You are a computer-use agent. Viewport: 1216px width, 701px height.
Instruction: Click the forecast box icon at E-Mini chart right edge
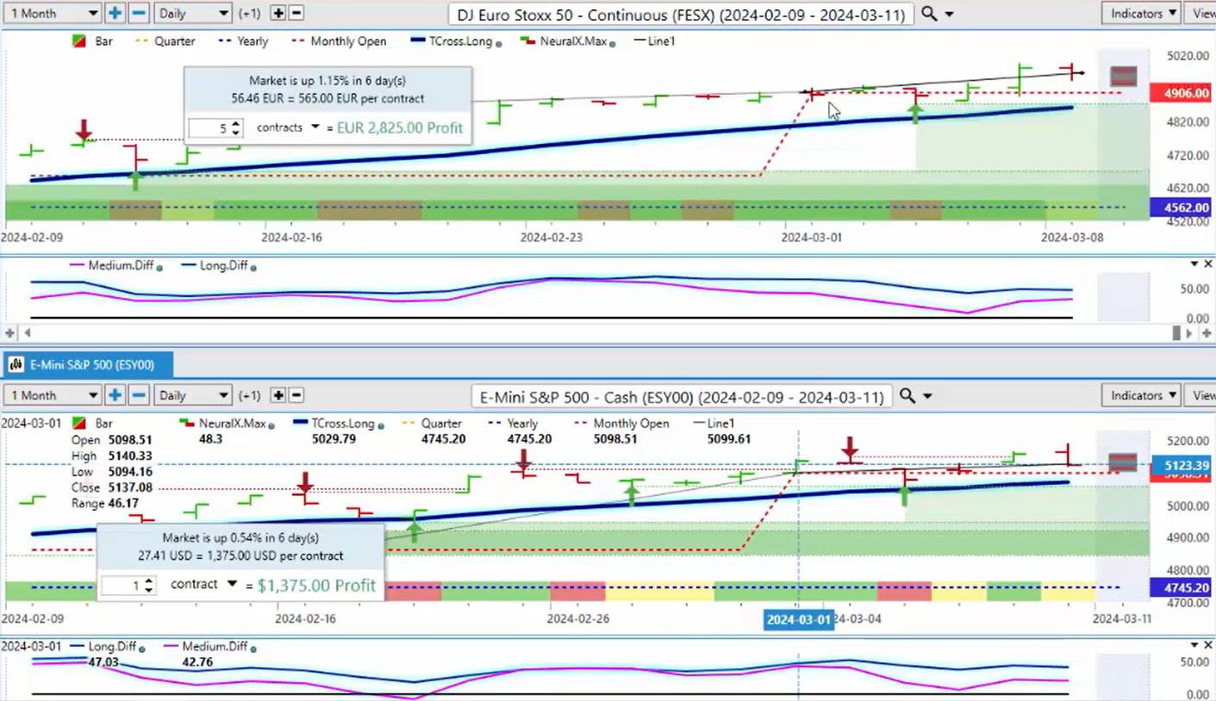coord(1122,462)
